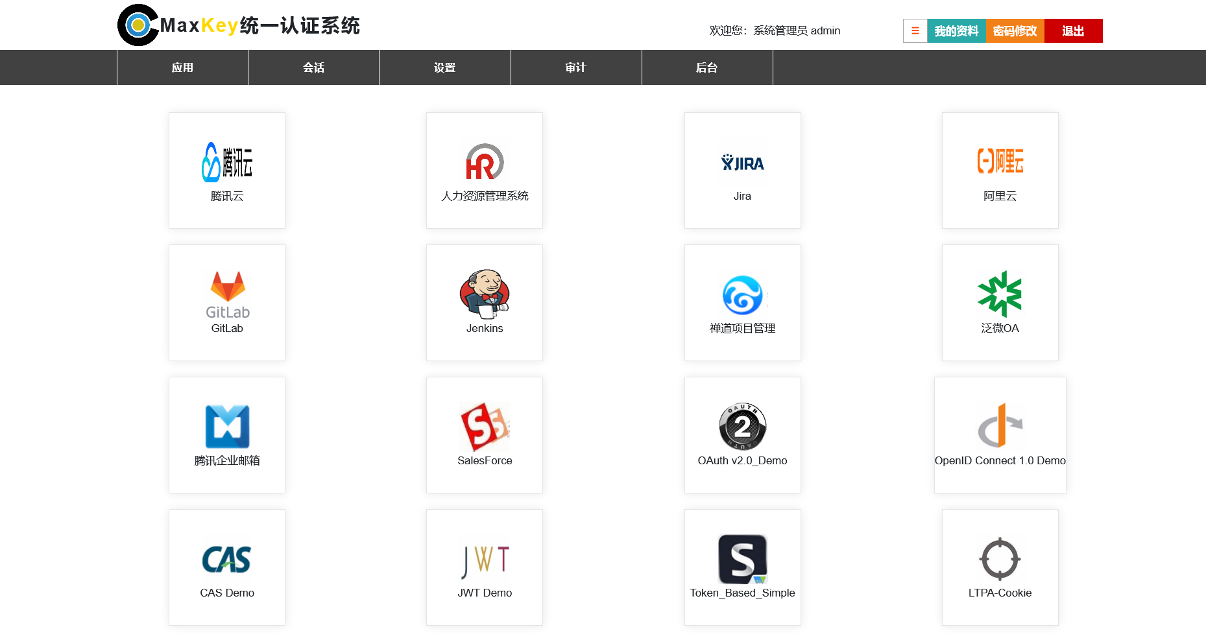Launch the 泛微OA green star icon

click(x=1000, y=294)
